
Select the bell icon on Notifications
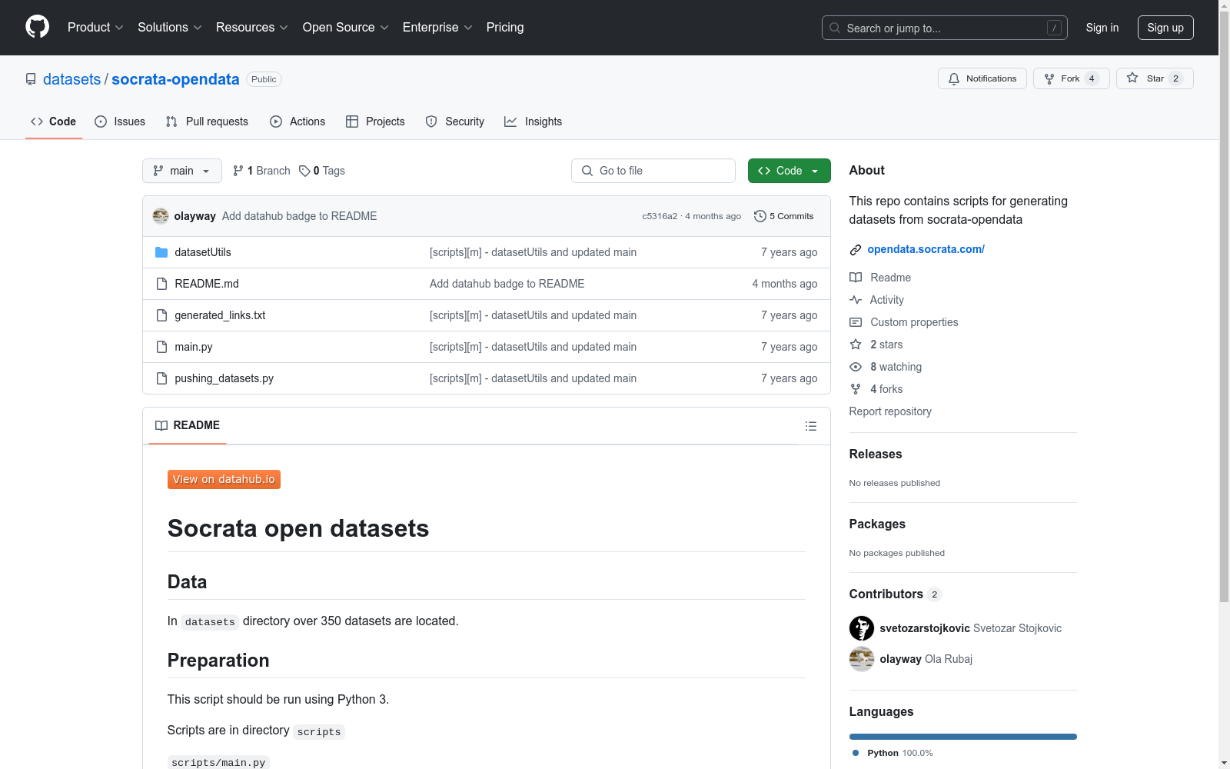954,78
